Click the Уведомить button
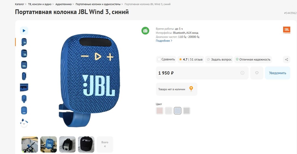 pyautogui.click(x=277, y=73)
